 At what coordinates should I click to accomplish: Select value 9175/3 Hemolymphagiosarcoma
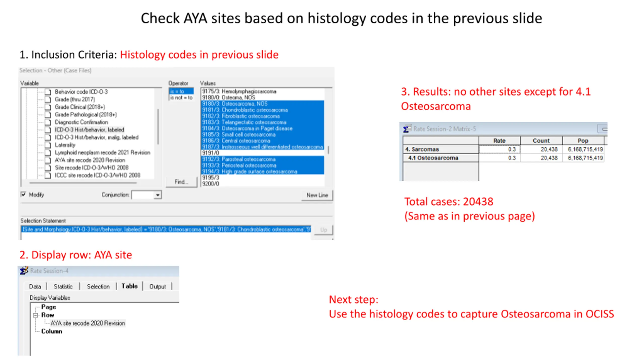(262, 91)
